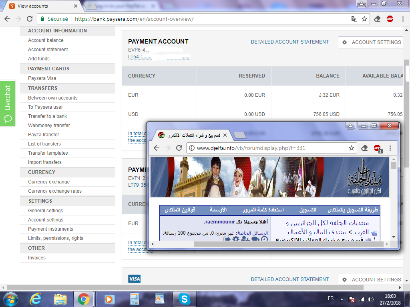
Task: Click the top Account Settings button
Action: point(371,42)
